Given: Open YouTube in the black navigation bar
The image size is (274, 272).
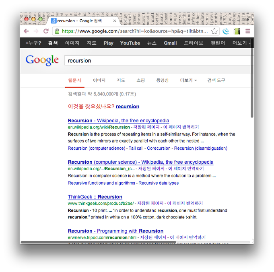Looking at the screenshot, I should (130, 43).
